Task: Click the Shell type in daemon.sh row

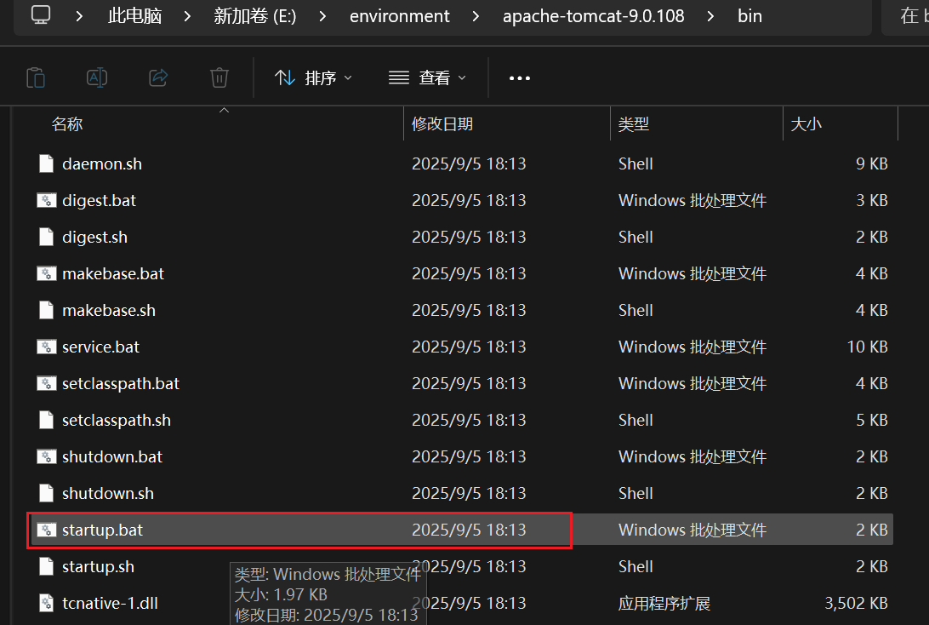Action: point(635,163)
